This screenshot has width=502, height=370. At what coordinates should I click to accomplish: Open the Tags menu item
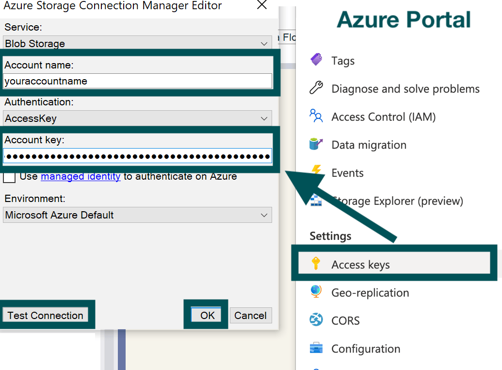(x=343, y=61)
